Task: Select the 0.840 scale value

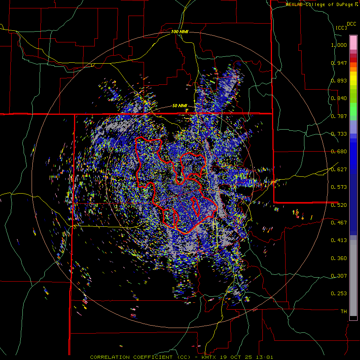Action: coord(339,98)
